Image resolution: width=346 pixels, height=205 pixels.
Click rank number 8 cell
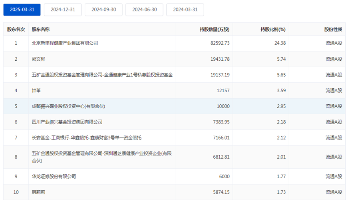(x=16, y=157)
